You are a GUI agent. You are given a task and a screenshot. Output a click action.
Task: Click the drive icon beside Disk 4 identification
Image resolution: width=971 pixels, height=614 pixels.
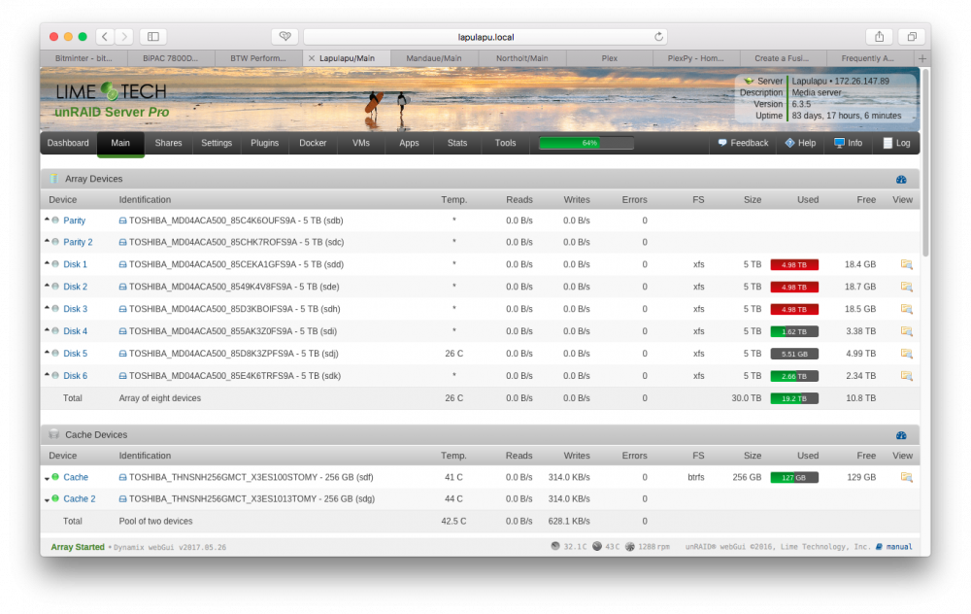122,331
